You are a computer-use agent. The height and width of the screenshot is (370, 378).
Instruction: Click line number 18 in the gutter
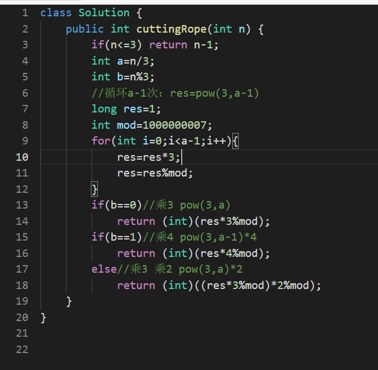pyautogui.click(x=22, y=286)
